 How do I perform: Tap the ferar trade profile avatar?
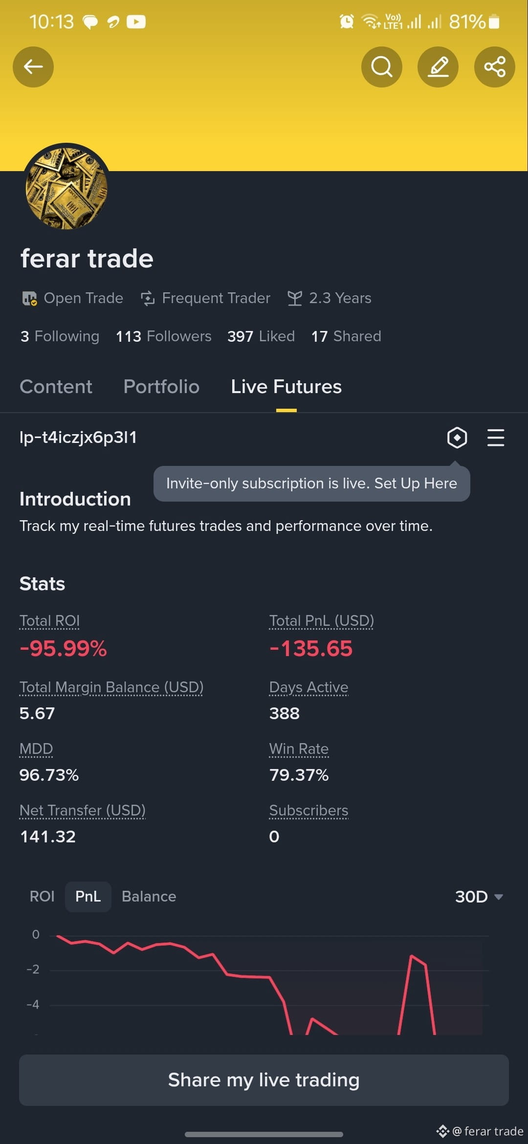[x=66, y=189]
